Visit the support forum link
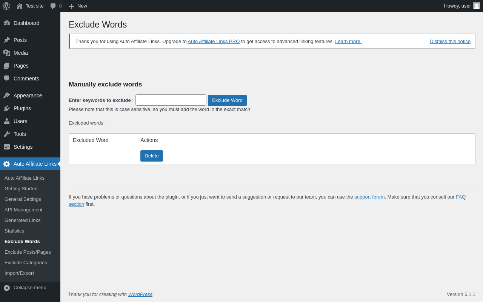 coord(369,197)
